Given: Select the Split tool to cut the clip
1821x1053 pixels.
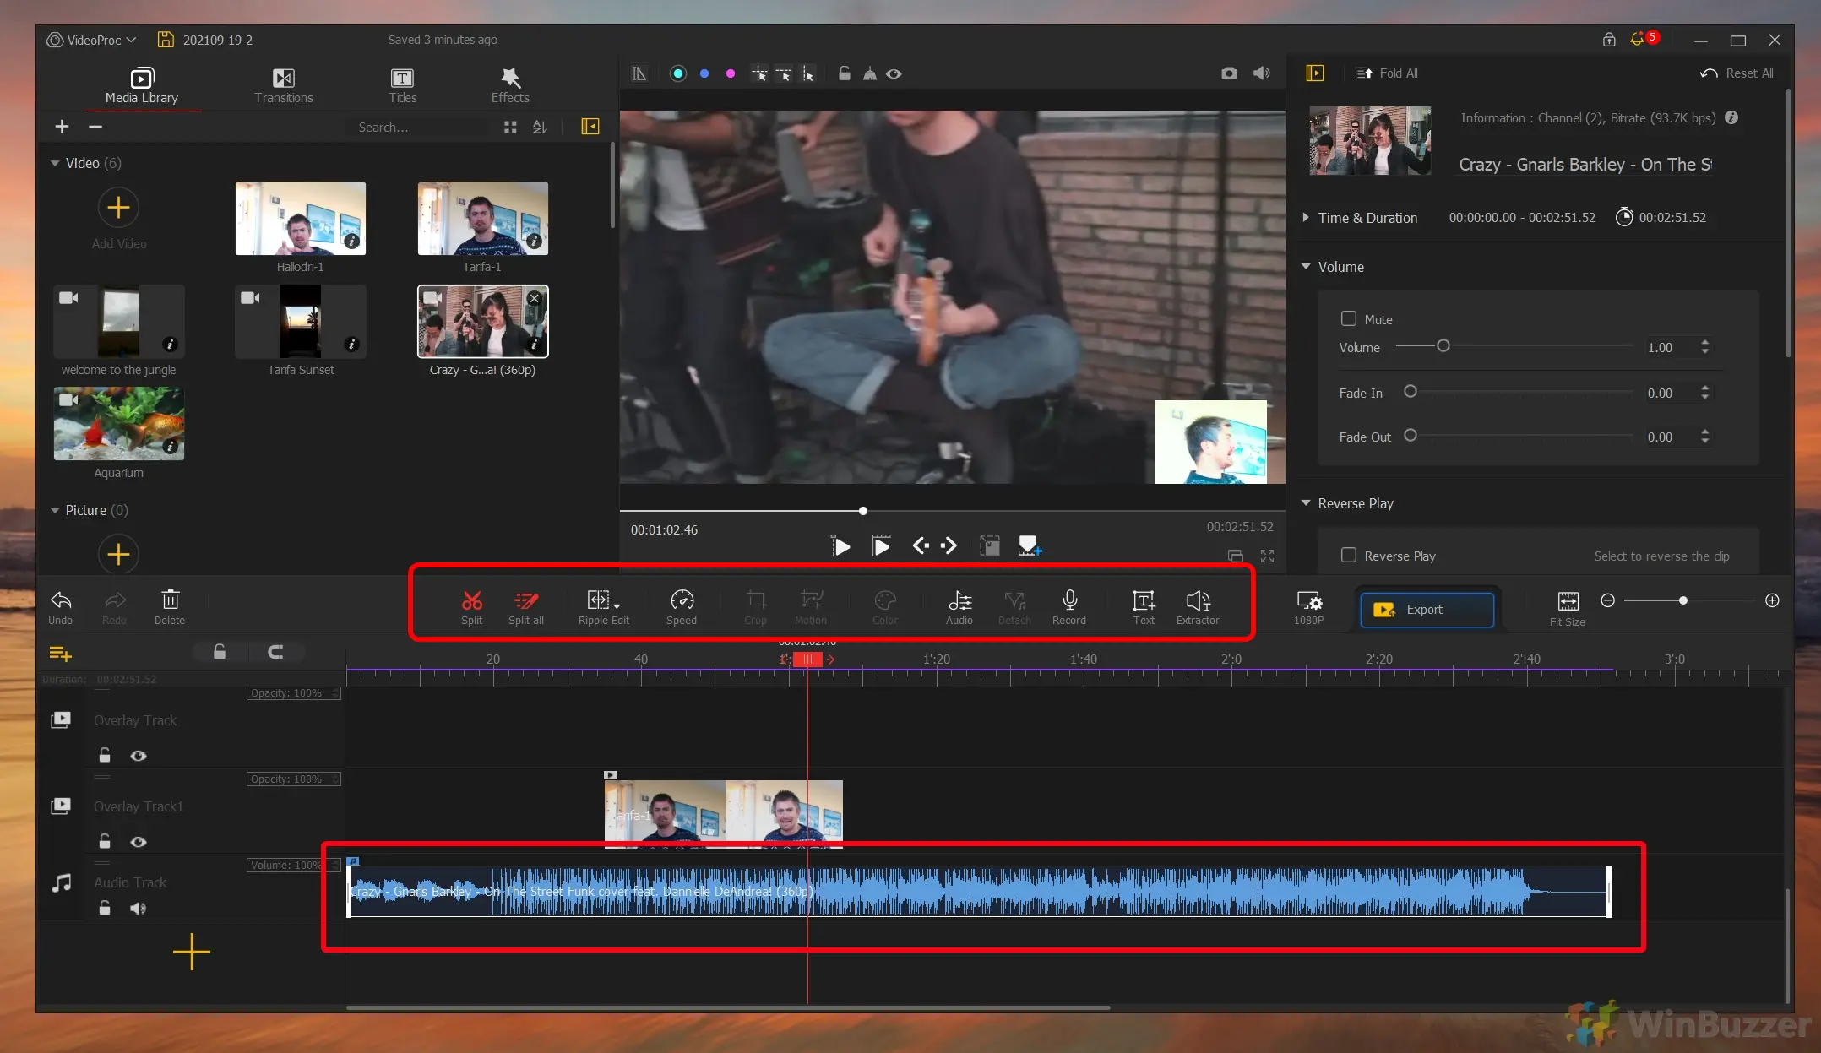Looking at the screenshot, I should 471,605.
